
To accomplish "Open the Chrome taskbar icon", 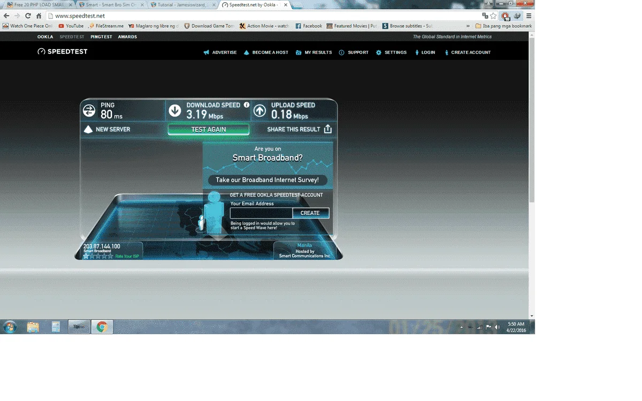I will [x=102, y=327].
